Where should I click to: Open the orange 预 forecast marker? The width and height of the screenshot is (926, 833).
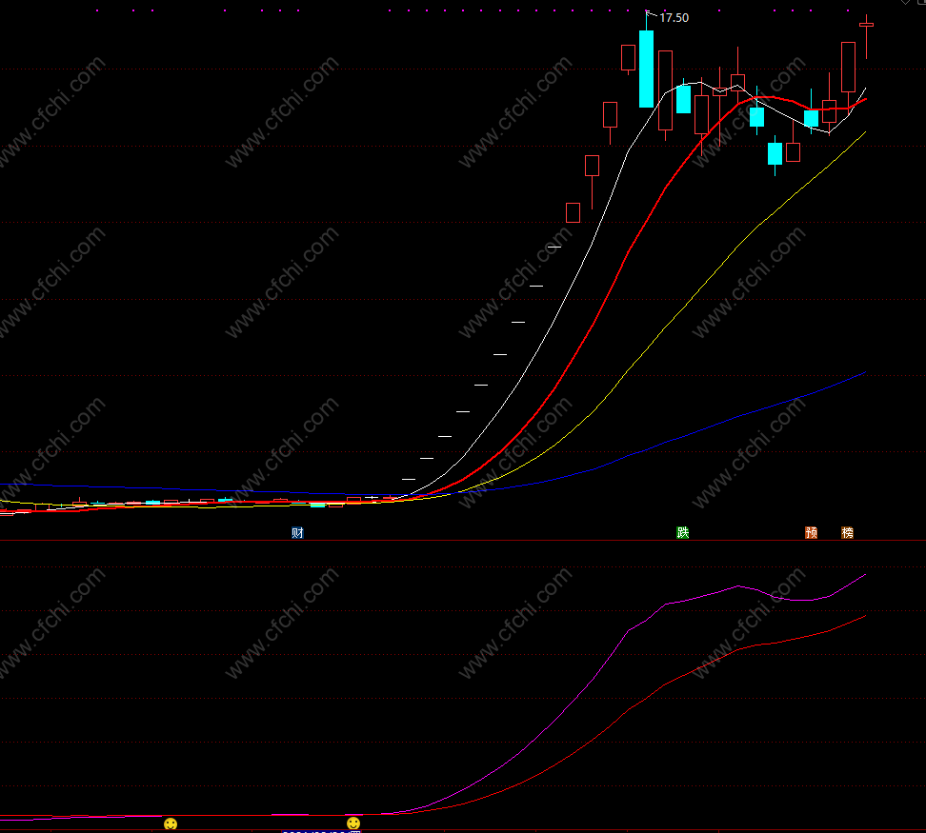(x=812, y=533)
